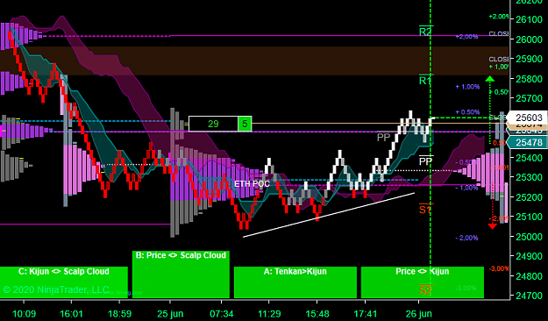The width and height of the screenshot is (548, 321).
Task: Click the 26000 price axis label
Action: pyautogui.click(x=529, y=39)
